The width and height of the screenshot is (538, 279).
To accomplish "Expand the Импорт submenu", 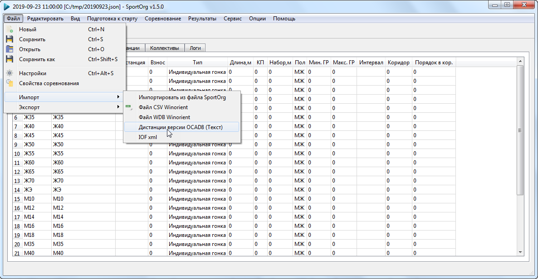I will click(x=65, y=97).
